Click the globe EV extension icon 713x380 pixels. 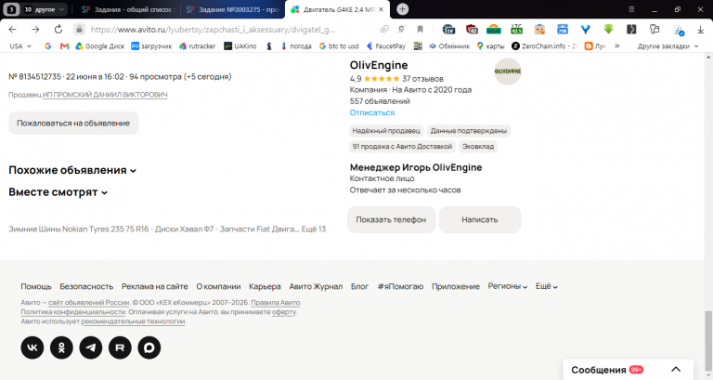click(448, 30)
